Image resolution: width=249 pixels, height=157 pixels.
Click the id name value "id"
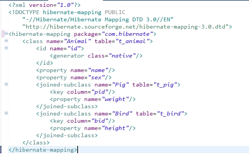(x=74, y=48)
